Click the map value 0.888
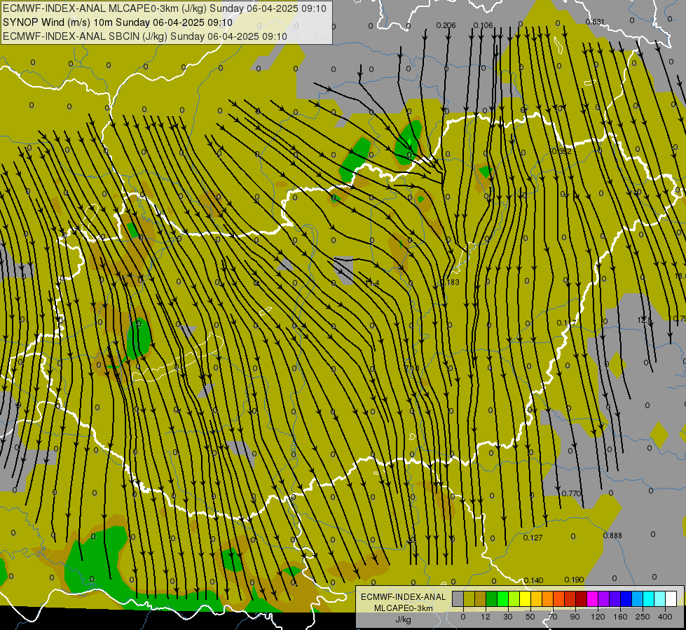This screenshot has height=630, width=686. pyautogui.click(x=612, y=535)
